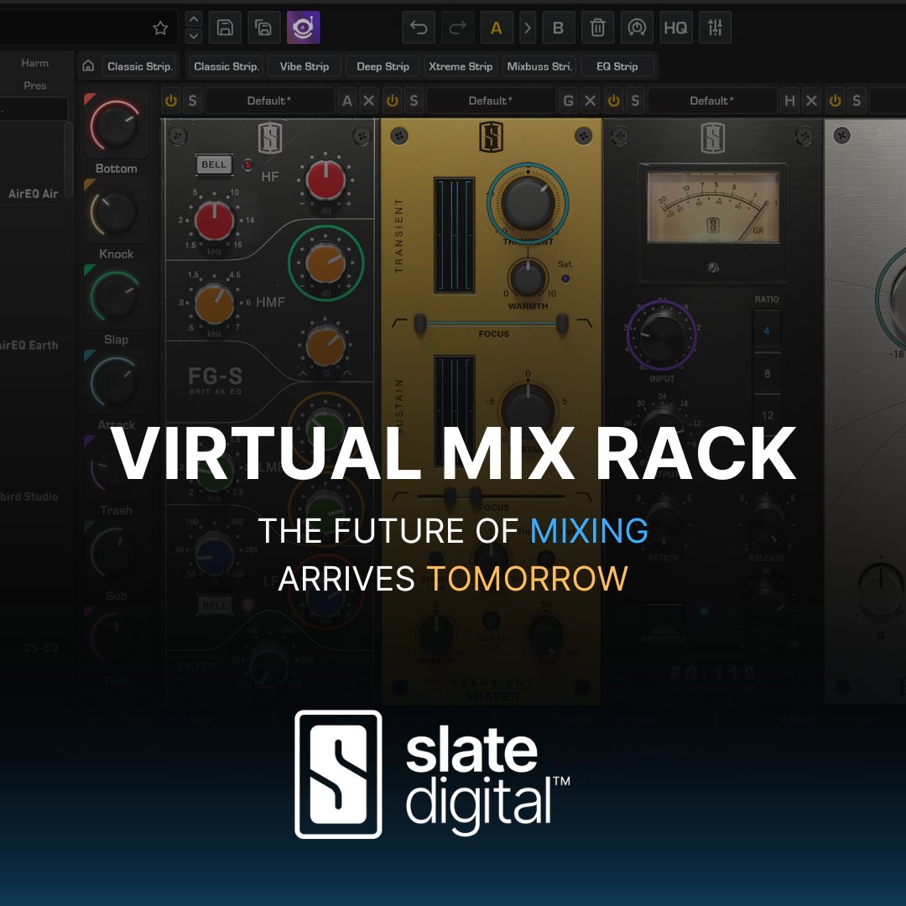Step to the next preset with the down arrow
The height and width of the screenshot is (906, 906).
(194, 36)
